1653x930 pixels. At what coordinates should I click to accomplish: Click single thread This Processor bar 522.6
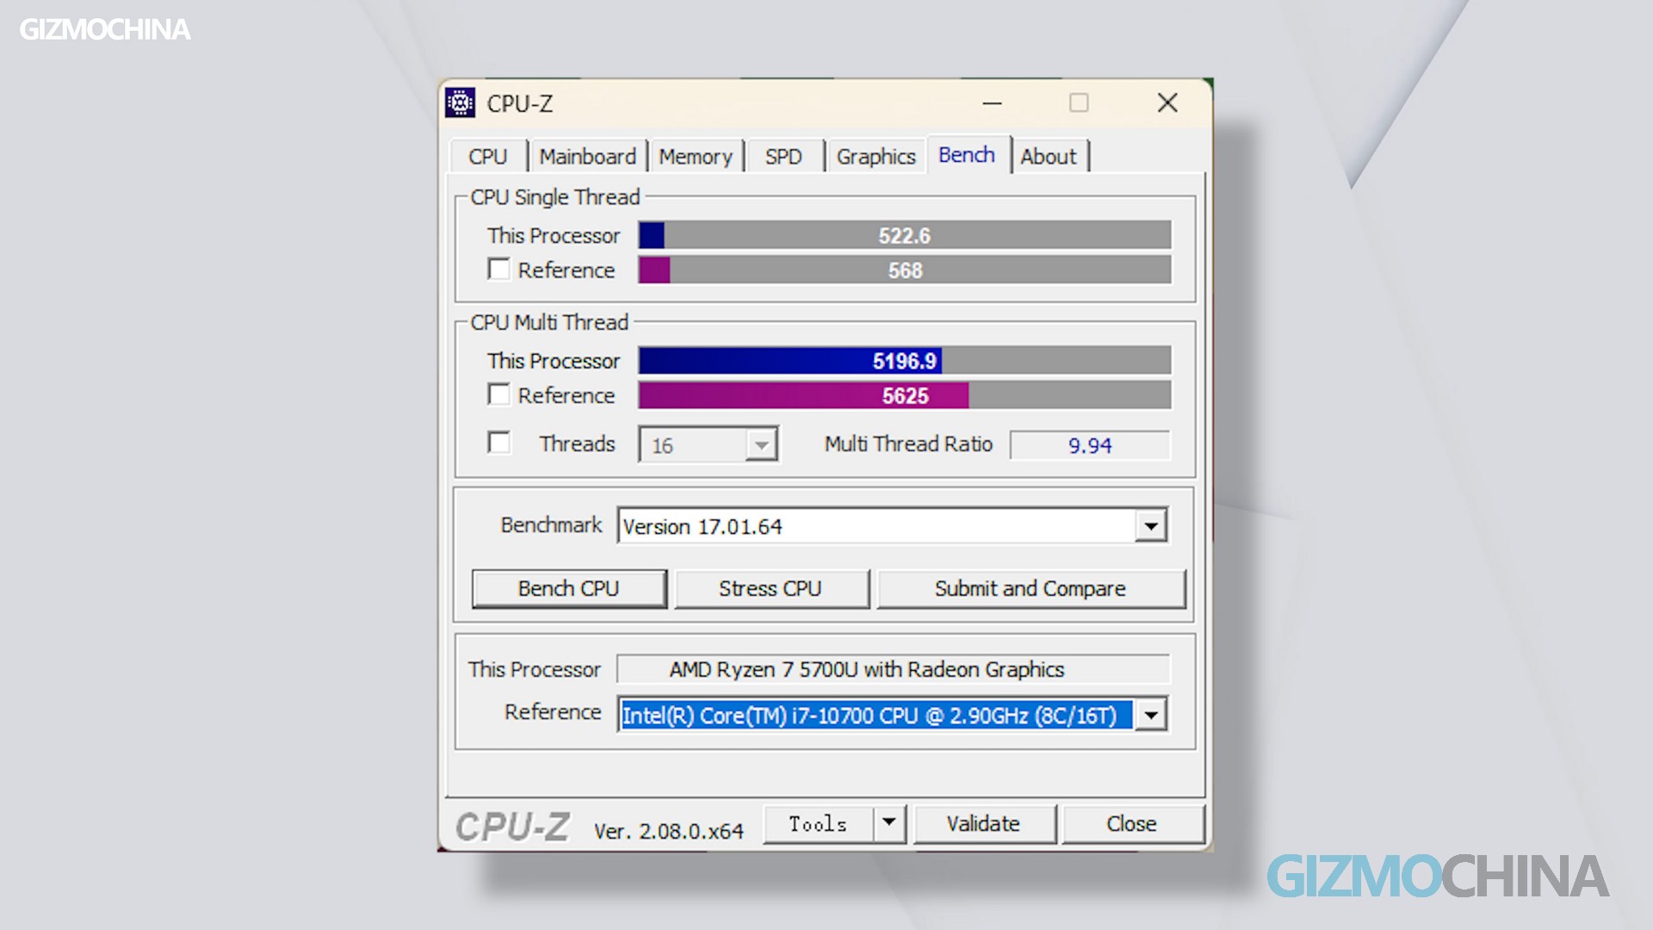coord(904,235)
